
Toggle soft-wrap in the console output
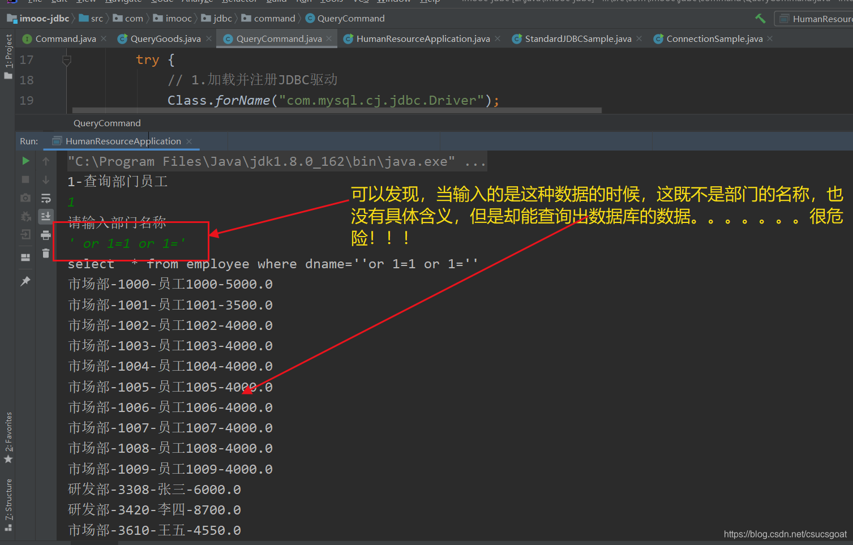click(46, 198)
